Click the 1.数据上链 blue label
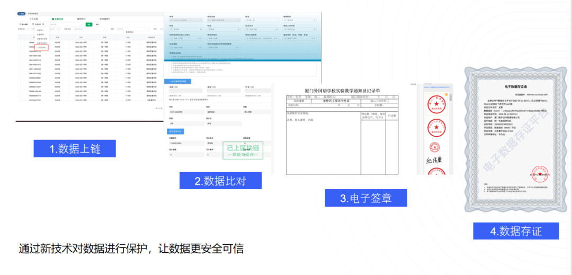 tap(75, 149)
